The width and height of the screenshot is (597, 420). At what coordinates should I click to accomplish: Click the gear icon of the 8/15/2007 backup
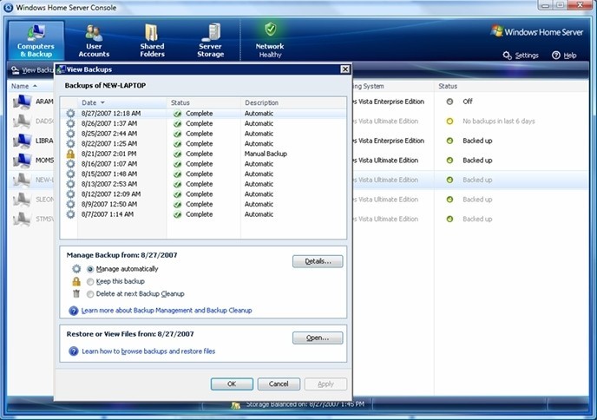pyautogui.click(x=70, y=174)
